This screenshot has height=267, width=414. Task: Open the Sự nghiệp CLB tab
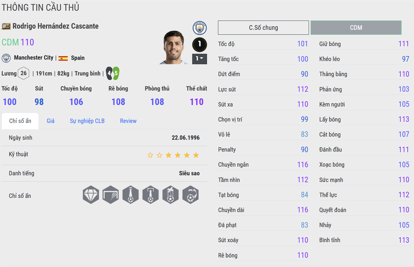tap(87, 121)
